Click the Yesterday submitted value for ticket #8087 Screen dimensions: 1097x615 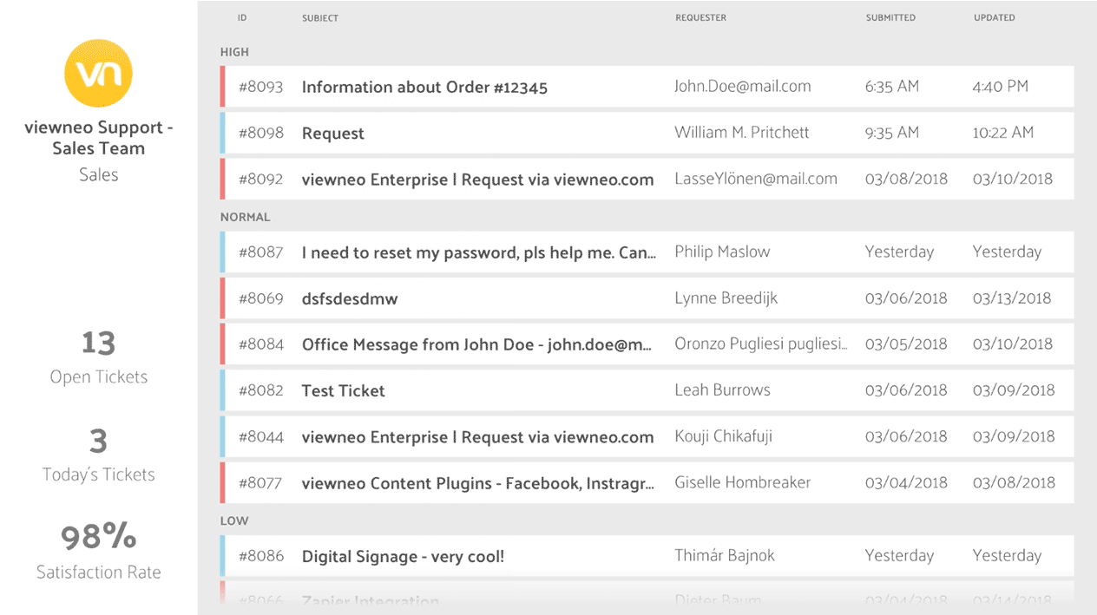[899, 252]
